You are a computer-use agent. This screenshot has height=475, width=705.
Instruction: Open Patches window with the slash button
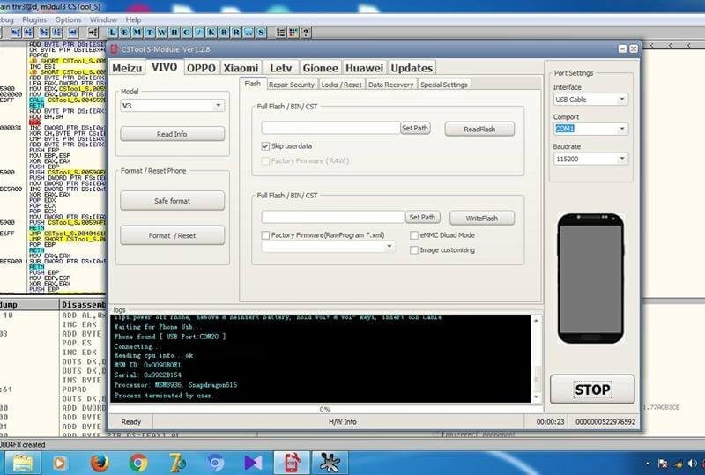click(199, 33)
